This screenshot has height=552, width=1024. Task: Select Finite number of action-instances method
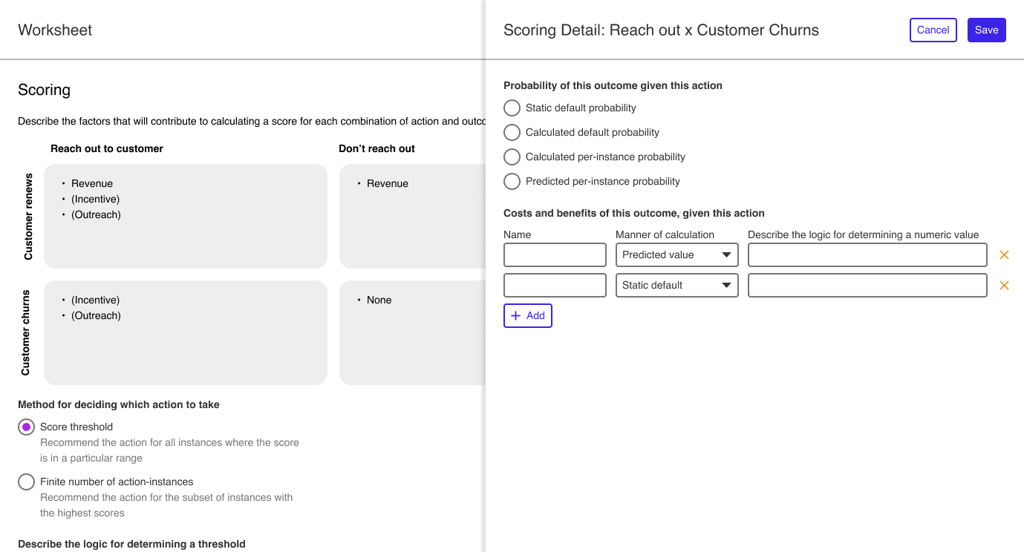pyautogui.click(x=26, y=482)
